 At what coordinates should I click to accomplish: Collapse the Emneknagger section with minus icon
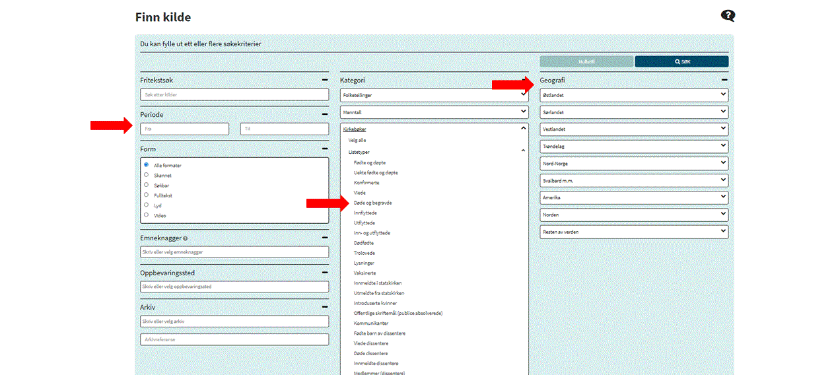[324, 238]
